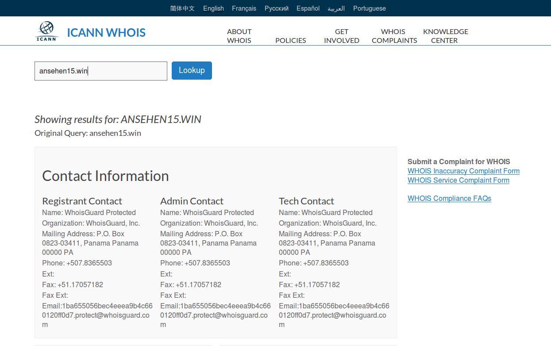Switch language to Русский

[277, 8]
